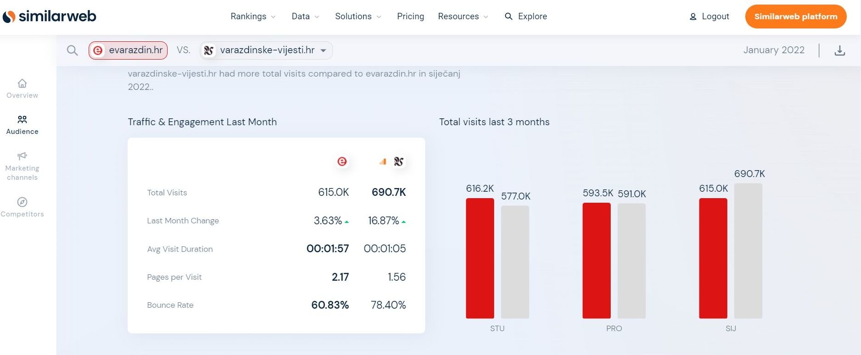Open the Explore search
The image size is (861, 355).
(526, 17)
